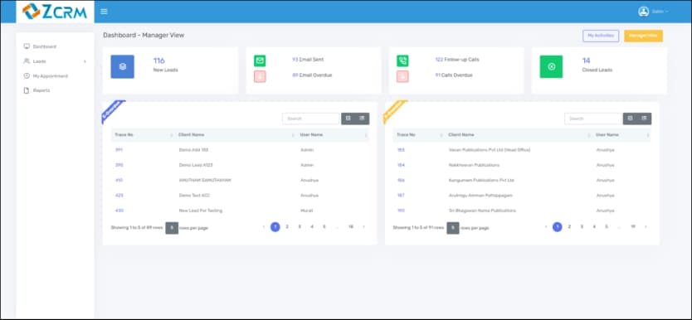Open the rows per page dropdown in the left table
Viewport: 692px width, 320px height.
pyautogui.click(x=172, y=228)
